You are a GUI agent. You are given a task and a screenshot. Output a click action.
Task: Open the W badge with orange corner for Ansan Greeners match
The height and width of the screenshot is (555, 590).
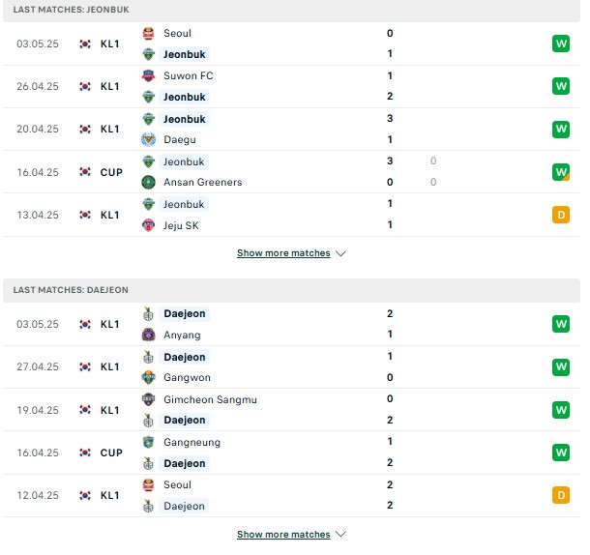tap(561, 172)
